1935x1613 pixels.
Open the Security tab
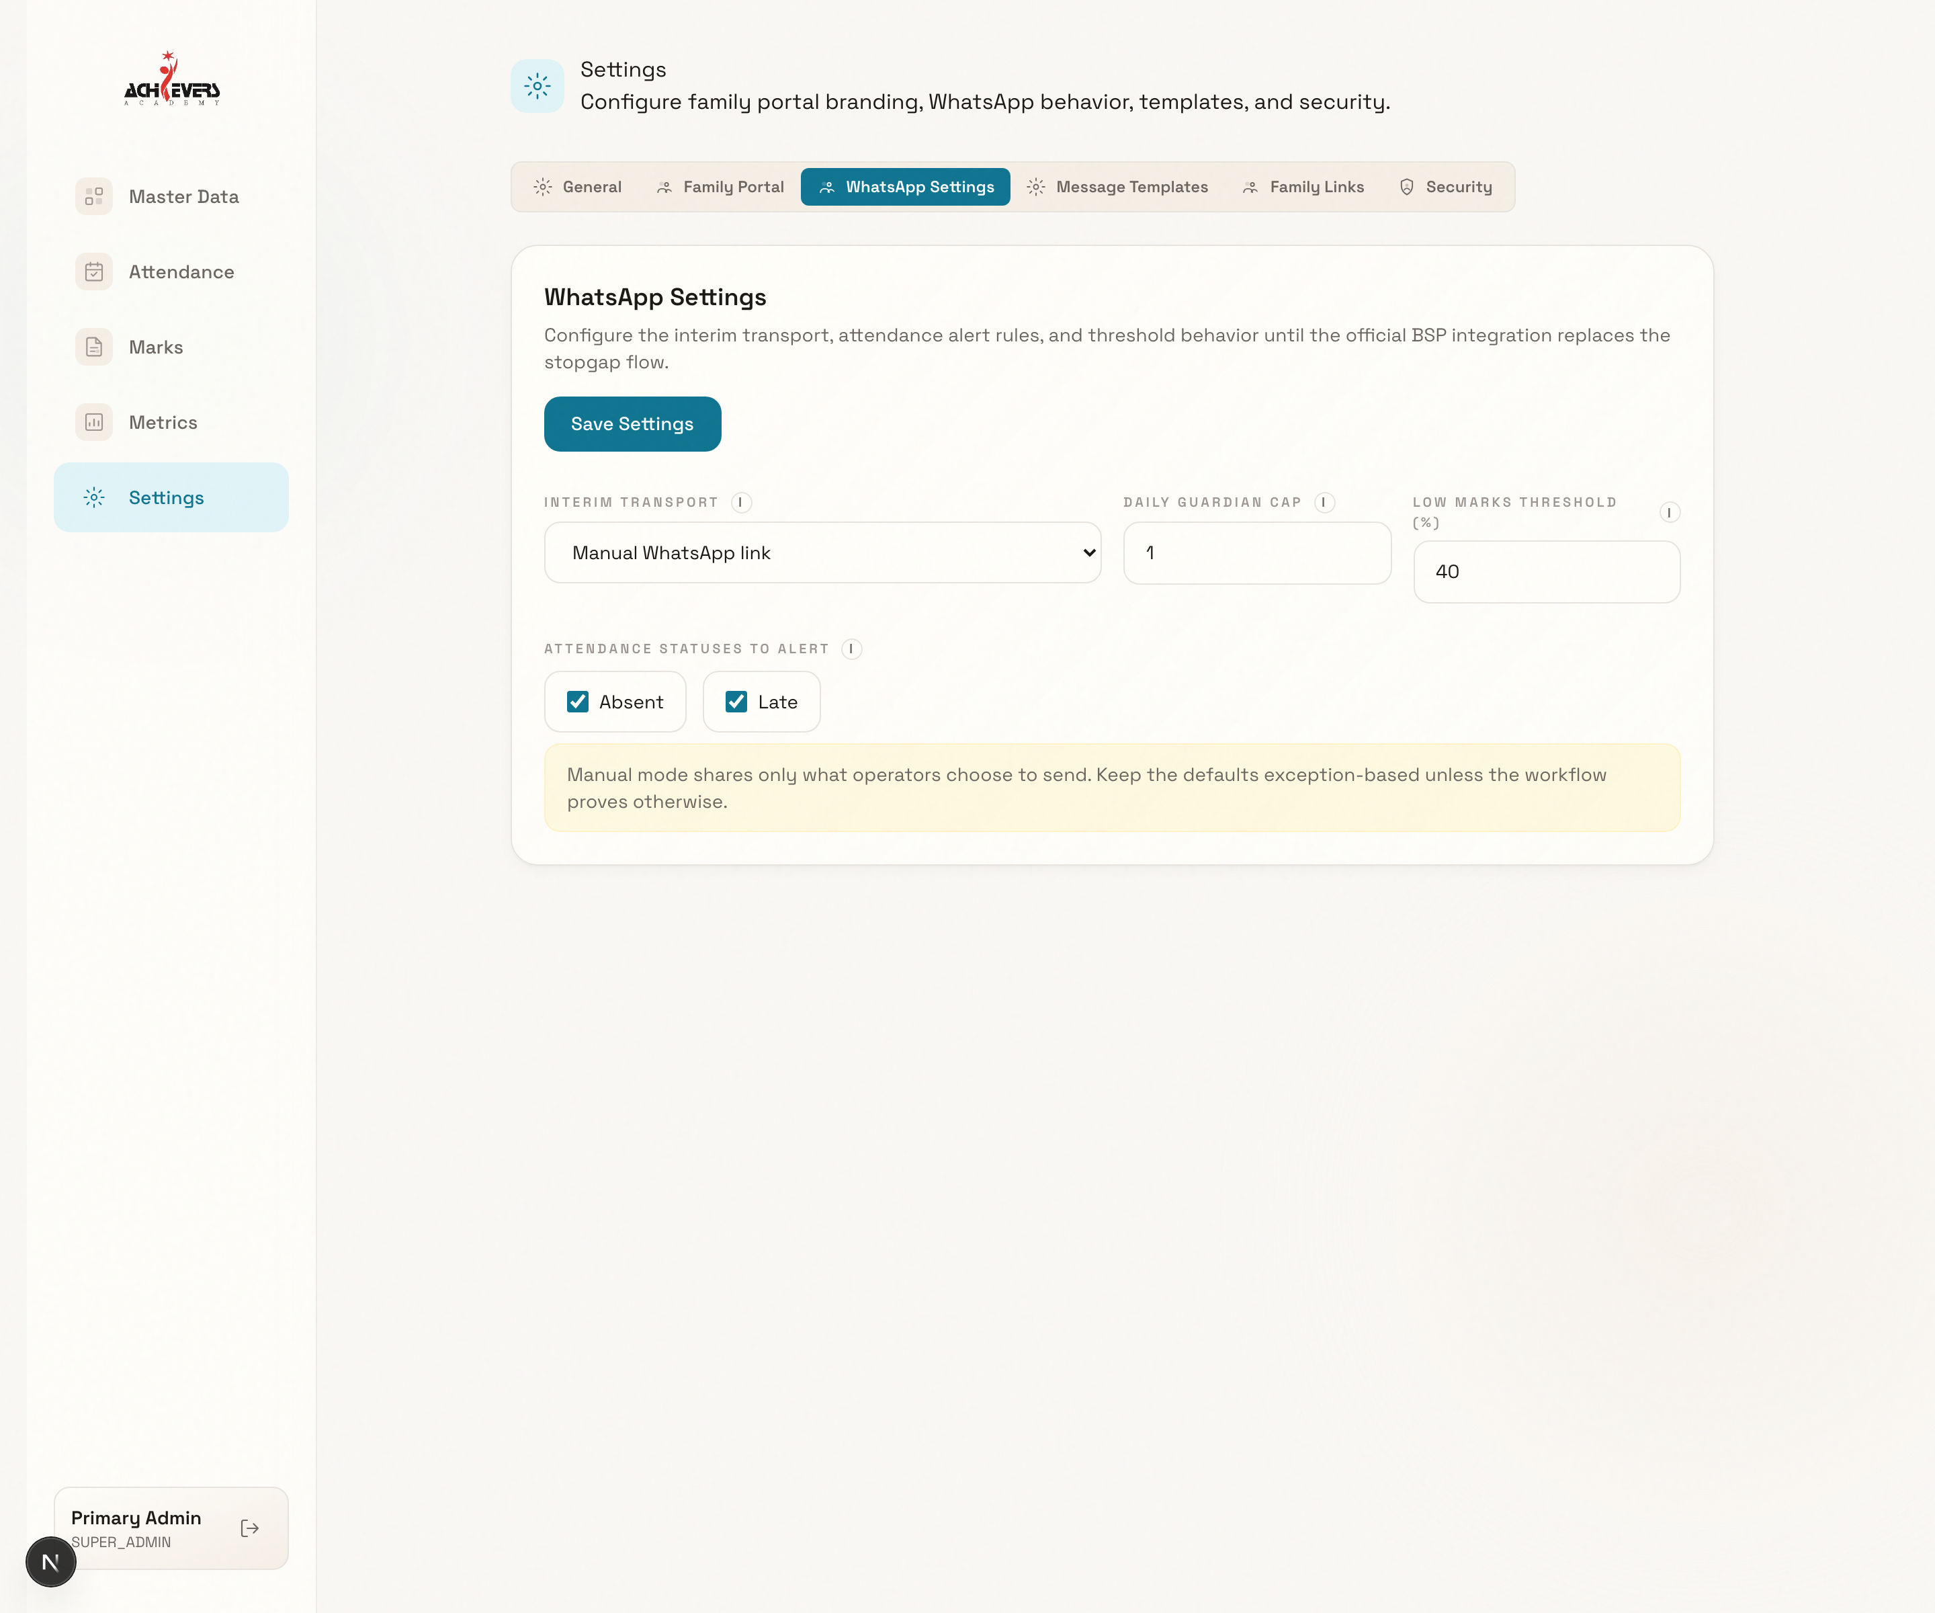pos(1445,187)
